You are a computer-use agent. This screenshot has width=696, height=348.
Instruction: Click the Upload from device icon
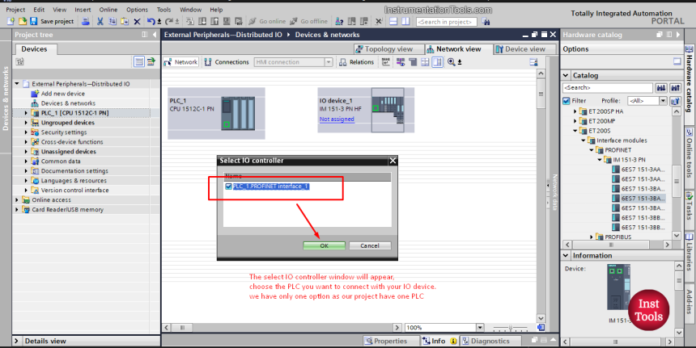tap(214, 21)
